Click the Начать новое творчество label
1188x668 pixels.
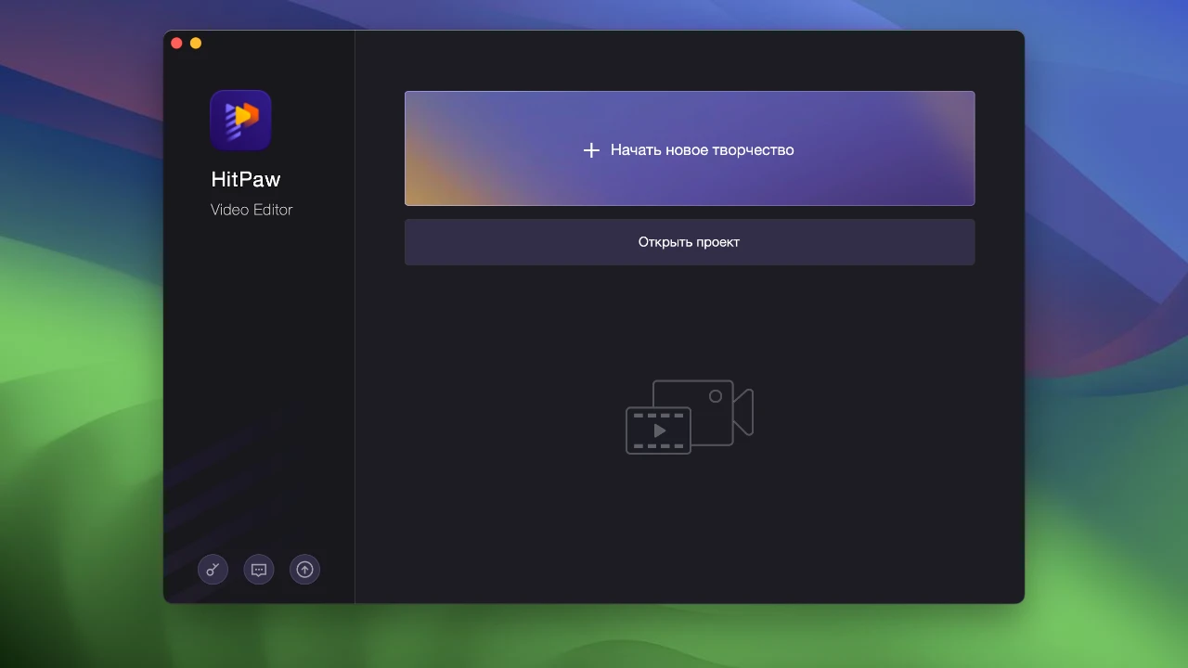[702, 150]
